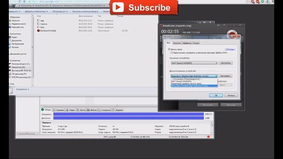Choose Отключено (Рекомендуется) from the list
Viewport: 283px width, 159px height.
tap(194, 79)
